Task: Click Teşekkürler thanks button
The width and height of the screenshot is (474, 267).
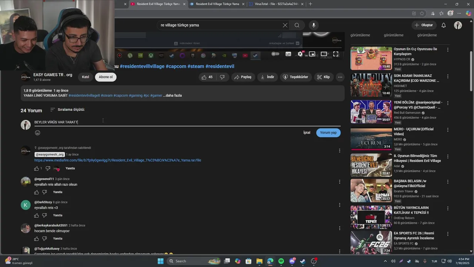Action: click(296, 77)
